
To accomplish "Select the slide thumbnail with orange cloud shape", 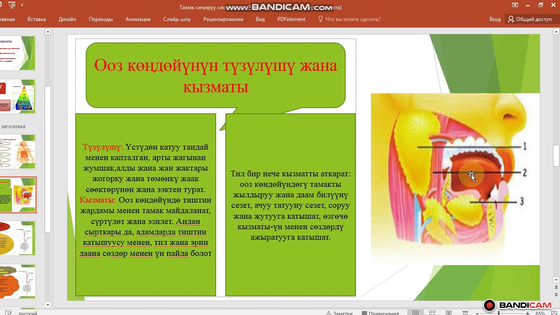I will 17,281.
